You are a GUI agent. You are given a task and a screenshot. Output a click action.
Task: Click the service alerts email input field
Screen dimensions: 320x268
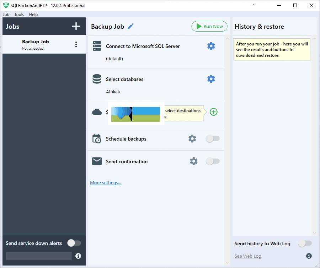coord(39,256)
